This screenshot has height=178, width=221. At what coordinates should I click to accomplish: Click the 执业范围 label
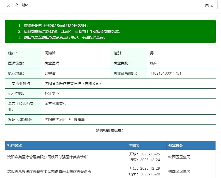16,94
